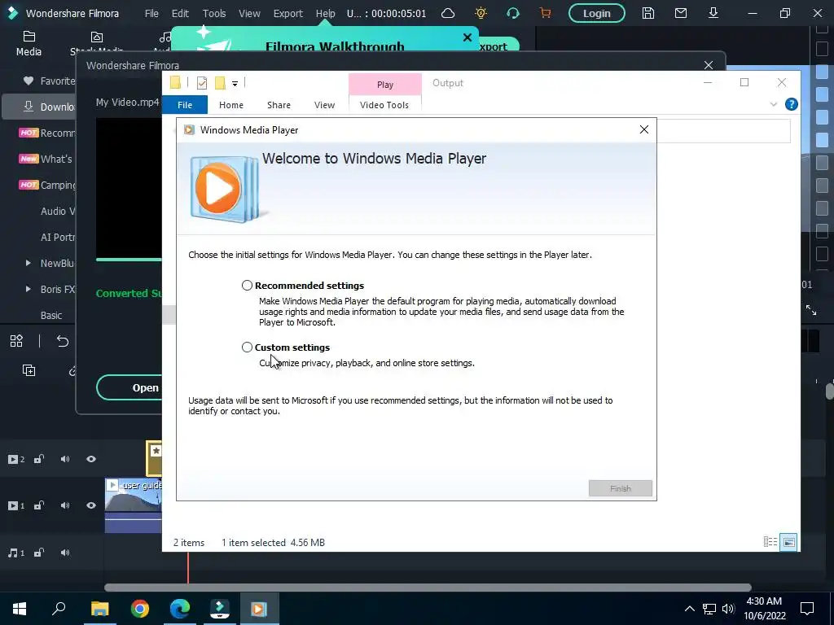Hide video track 1 with eye icon

click(x=91, y=505)
